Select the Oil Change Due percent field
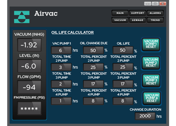 pyautogui.click(x=93, y=50)
